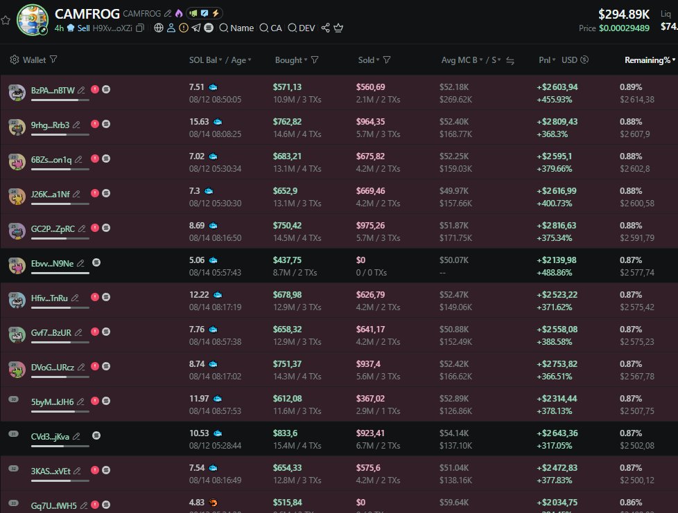Sort by Sold column
Image resolution: width=678 pixels, height=513 pixels.
click(369, 60)
